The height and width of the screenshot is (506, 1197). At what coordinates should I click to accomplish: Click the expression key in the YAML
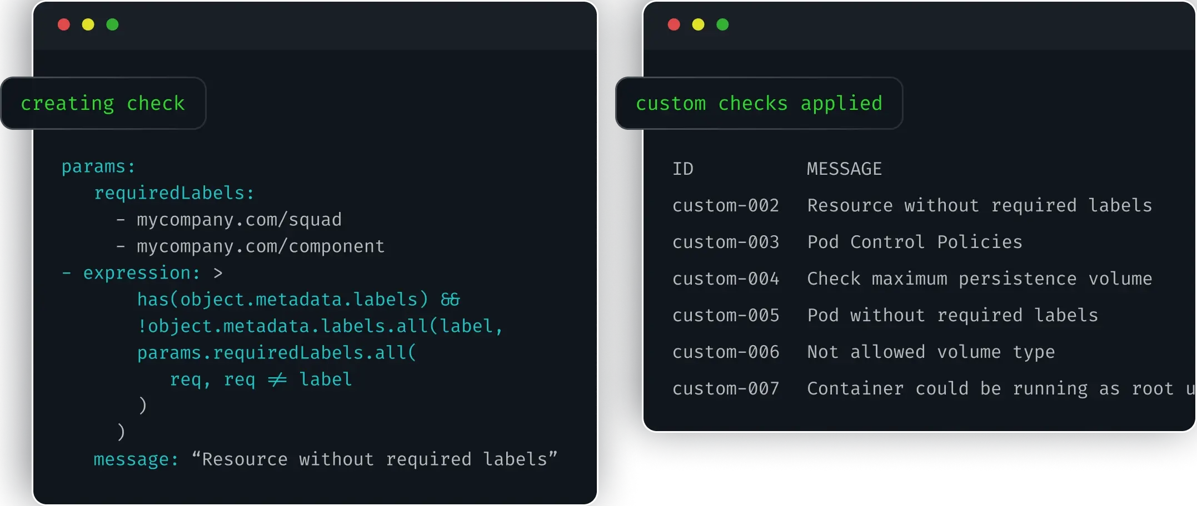(x=141, y=273)
